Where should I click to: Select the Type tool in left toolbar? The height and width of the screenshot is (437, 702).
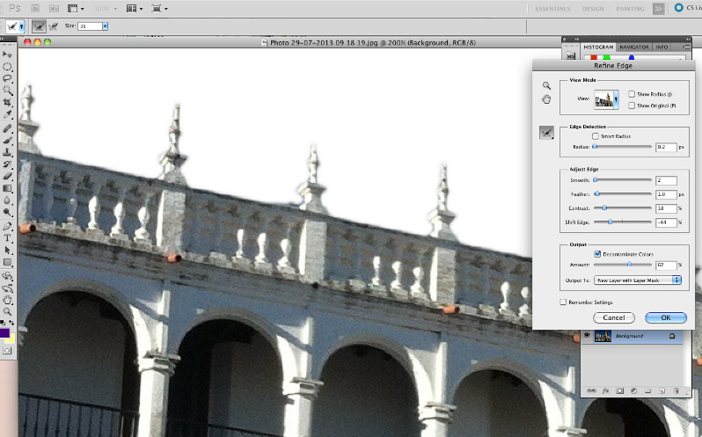coord(8,237)
